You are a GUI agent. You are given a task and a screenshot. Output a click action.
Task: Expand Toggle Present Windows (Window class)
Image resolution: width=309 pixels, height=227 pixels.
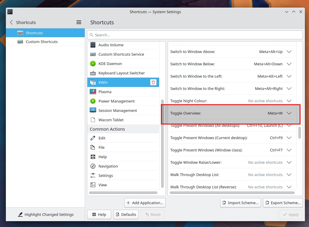pyautogui.click(x=289, y=150)
